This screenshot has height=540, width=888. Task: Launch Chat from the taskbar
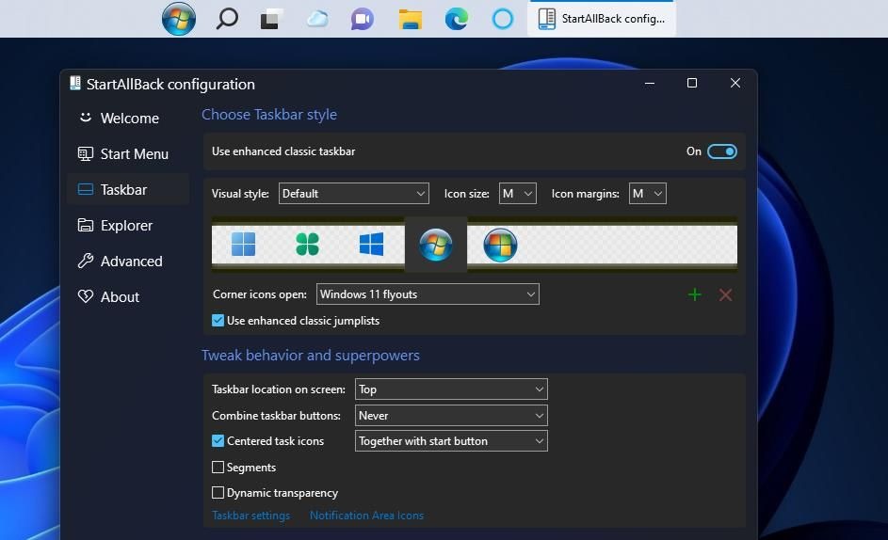(363, 19)
